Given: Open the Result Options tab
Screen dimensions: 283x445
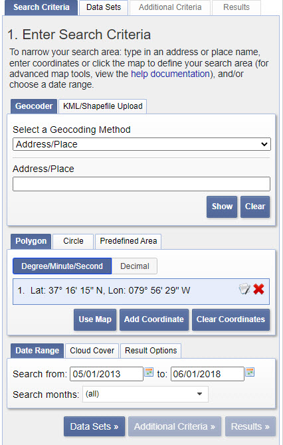Looking at the screenshot, I should (151, 351).
